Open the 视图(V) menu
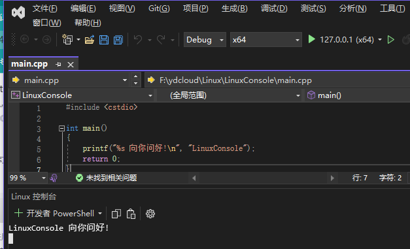 point(122,8)
